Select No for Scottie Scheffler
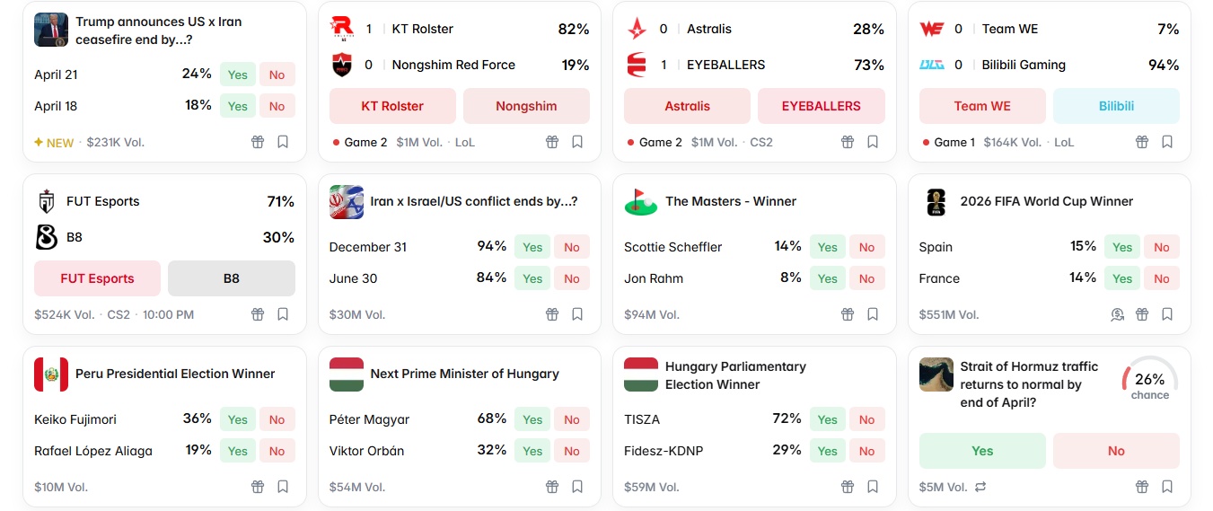 (866, 247)
